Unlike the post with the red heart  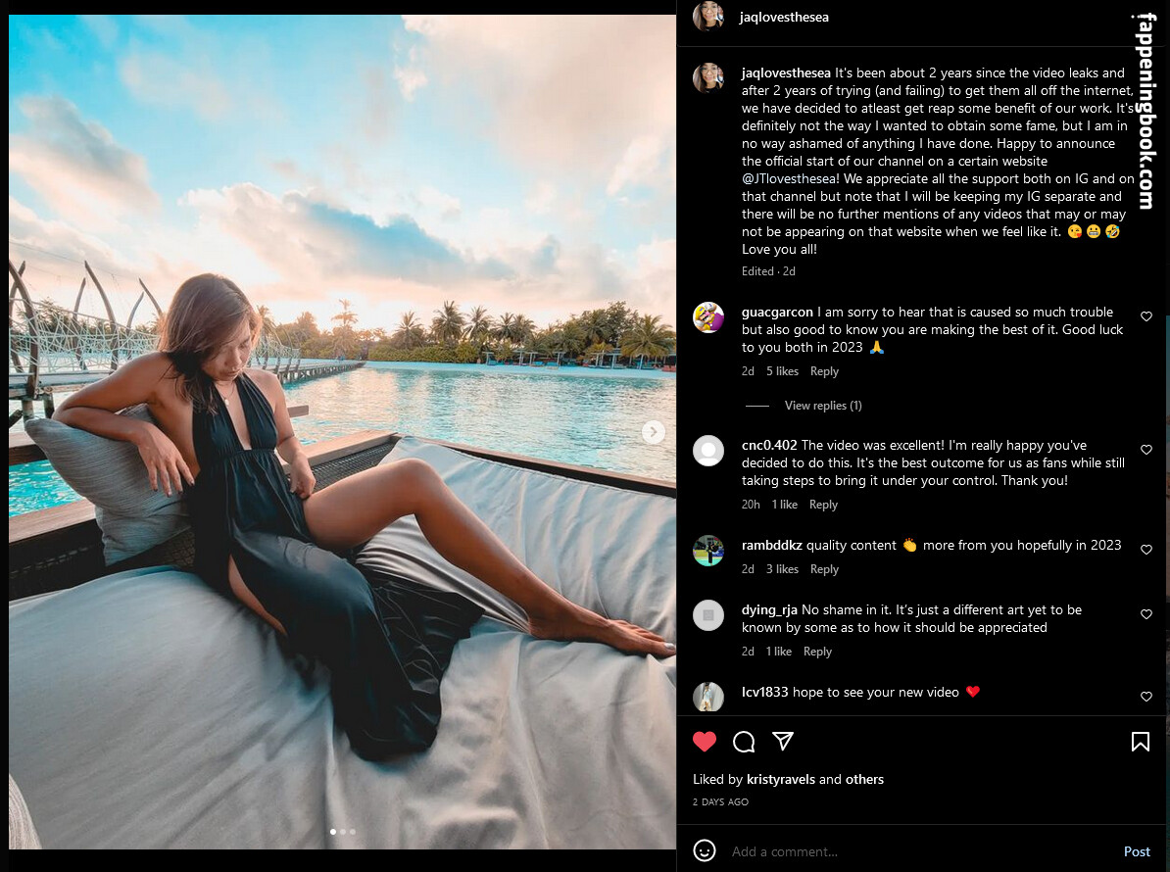tap(705, 742)
